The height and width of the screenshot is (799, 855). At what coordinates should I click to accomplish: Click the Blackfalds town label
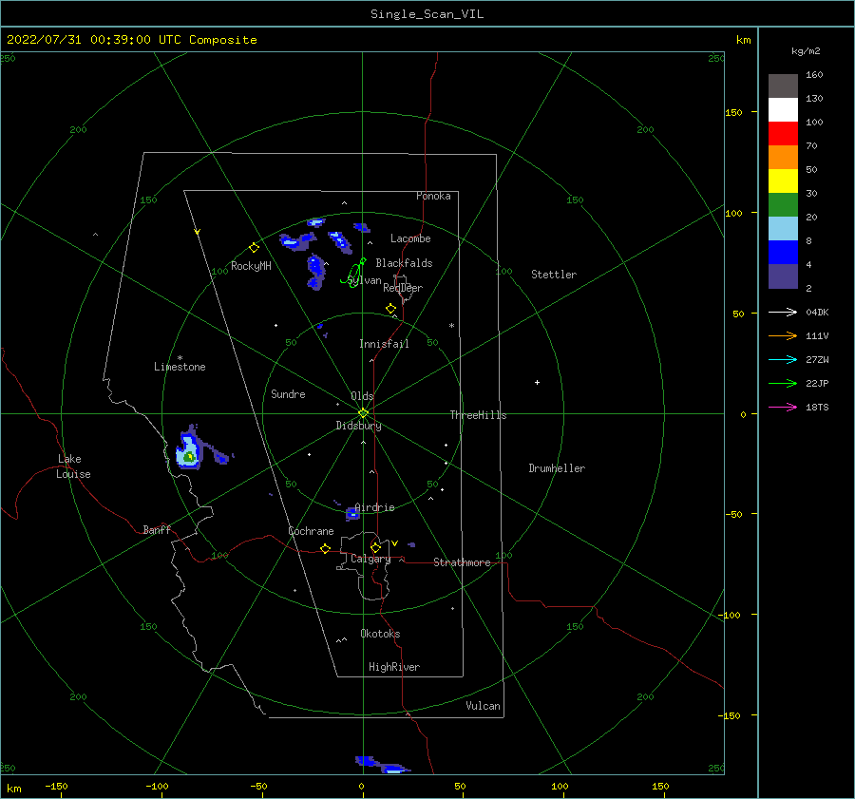tap(404, 263)
